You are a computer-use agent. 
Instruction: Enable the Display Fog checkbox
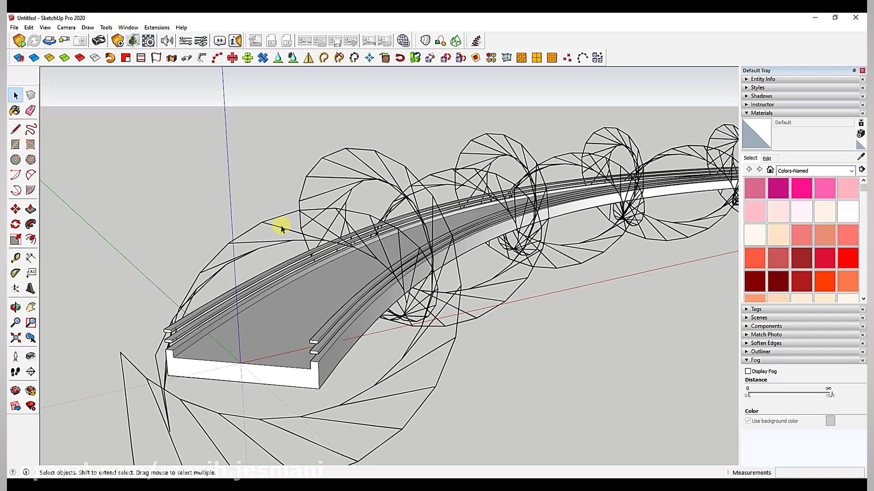748,371
